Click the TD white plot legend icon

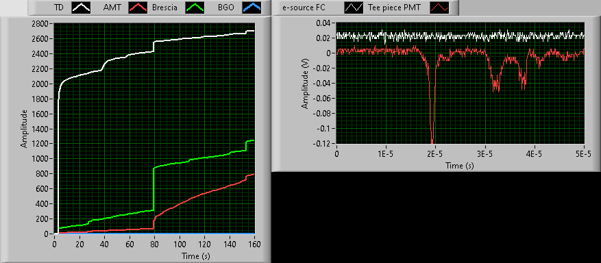(81, 8)
